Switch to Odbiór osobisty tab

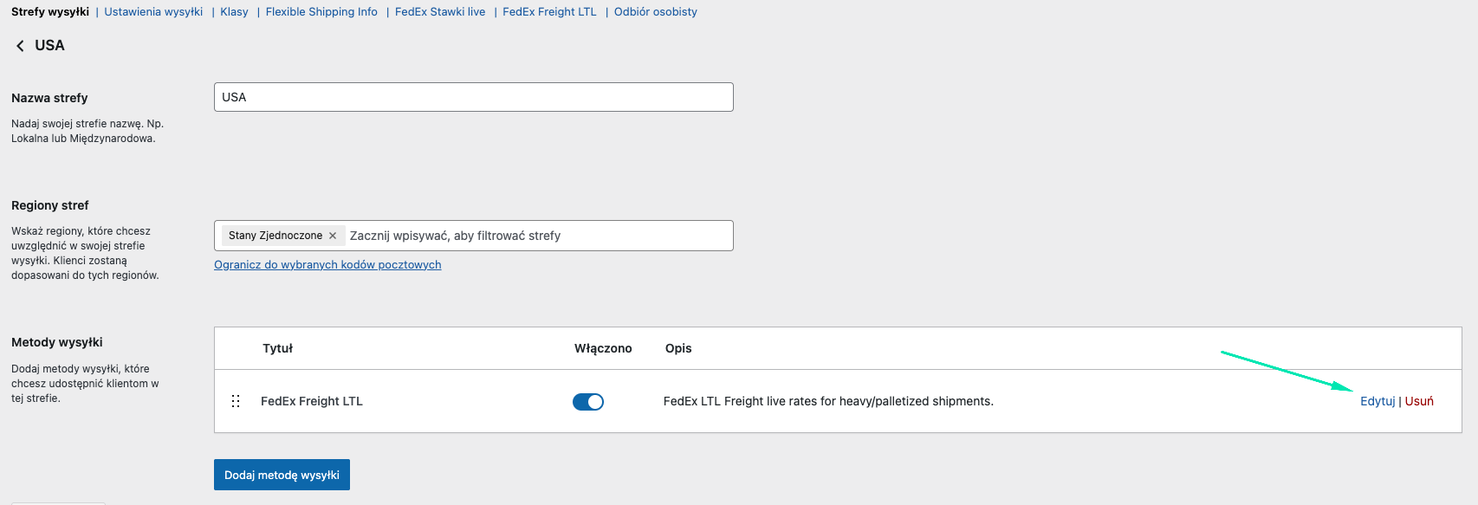tap(656, 12)
